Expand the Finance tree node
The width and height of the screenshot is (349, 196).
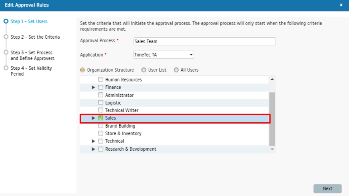point(93,87)
